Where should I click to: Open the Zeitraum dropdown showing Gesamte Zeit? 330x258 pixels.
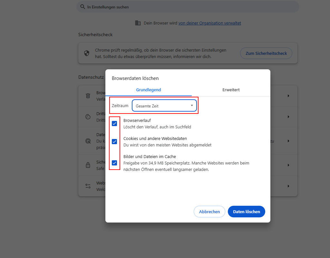(164, 105)
